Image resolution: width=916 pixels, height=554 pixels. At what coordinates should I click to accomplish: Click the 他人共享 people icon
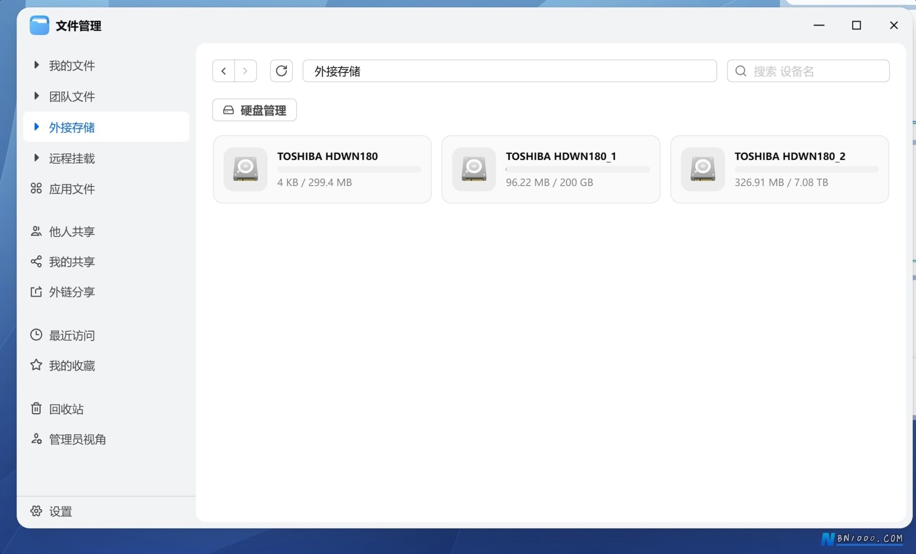tap(36, 231)
